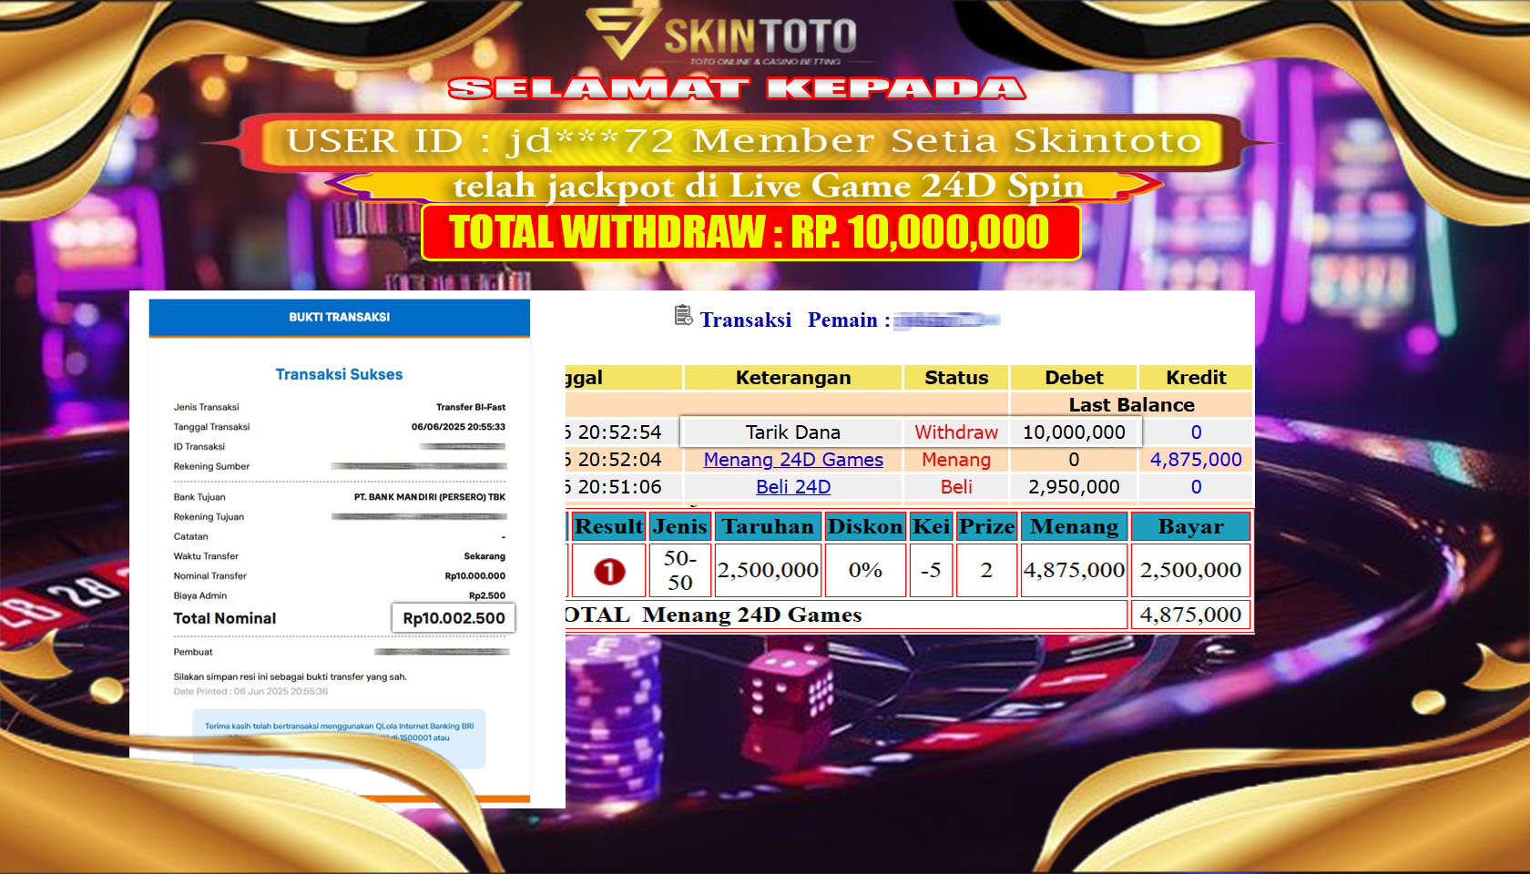
Task: Click the 'Jenis' column header
Action: point(680,526)
